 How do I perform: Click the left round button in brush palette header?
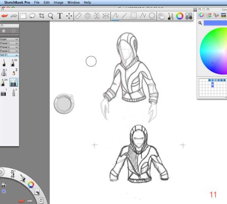(4, 31)
